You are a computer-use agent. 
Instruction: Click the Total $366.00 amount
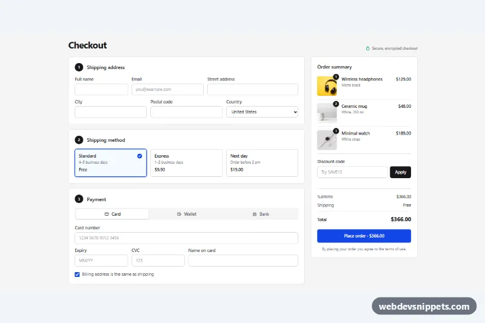(x=401, y=219)
